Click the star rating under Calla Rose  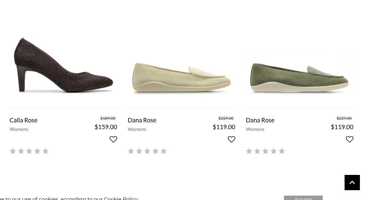pyautogui.click(x=29, y=151)
